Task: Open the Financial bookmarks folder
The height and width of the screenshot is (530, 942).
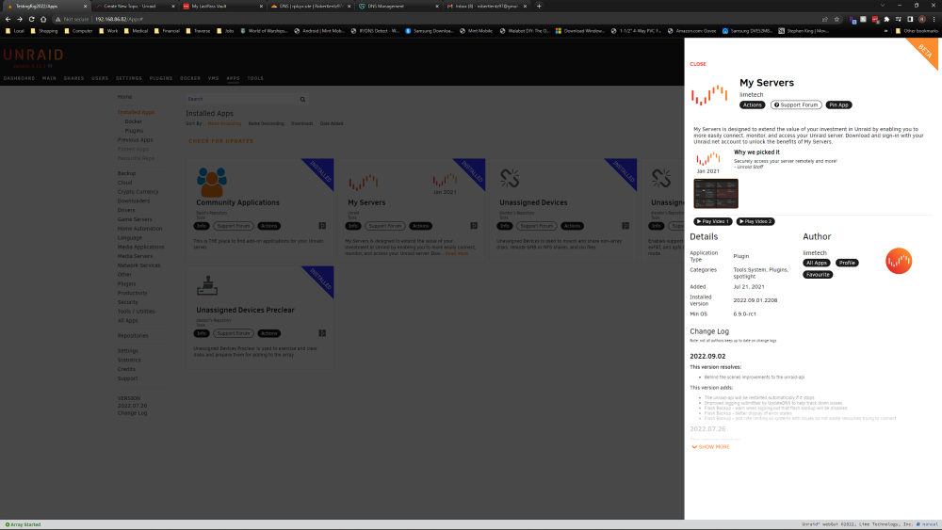Action: coord(167,31)
